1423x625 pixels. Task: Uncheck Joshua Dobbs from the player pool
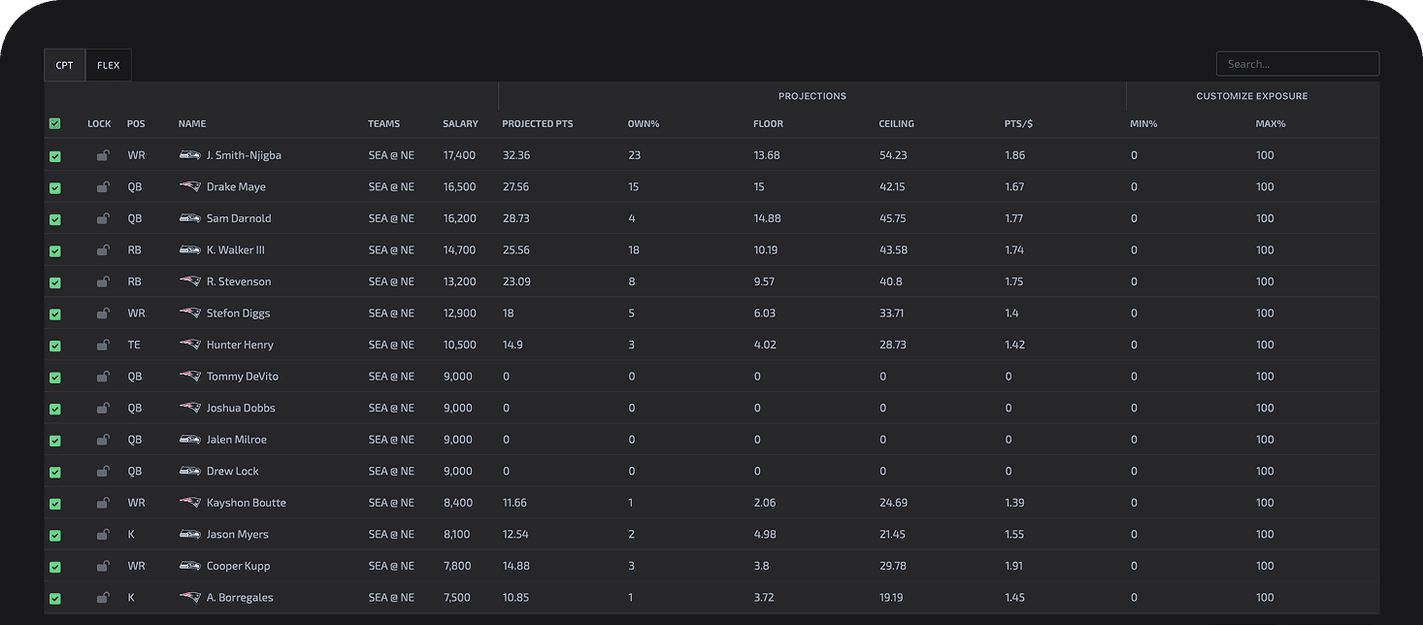(x=55, y=408)
